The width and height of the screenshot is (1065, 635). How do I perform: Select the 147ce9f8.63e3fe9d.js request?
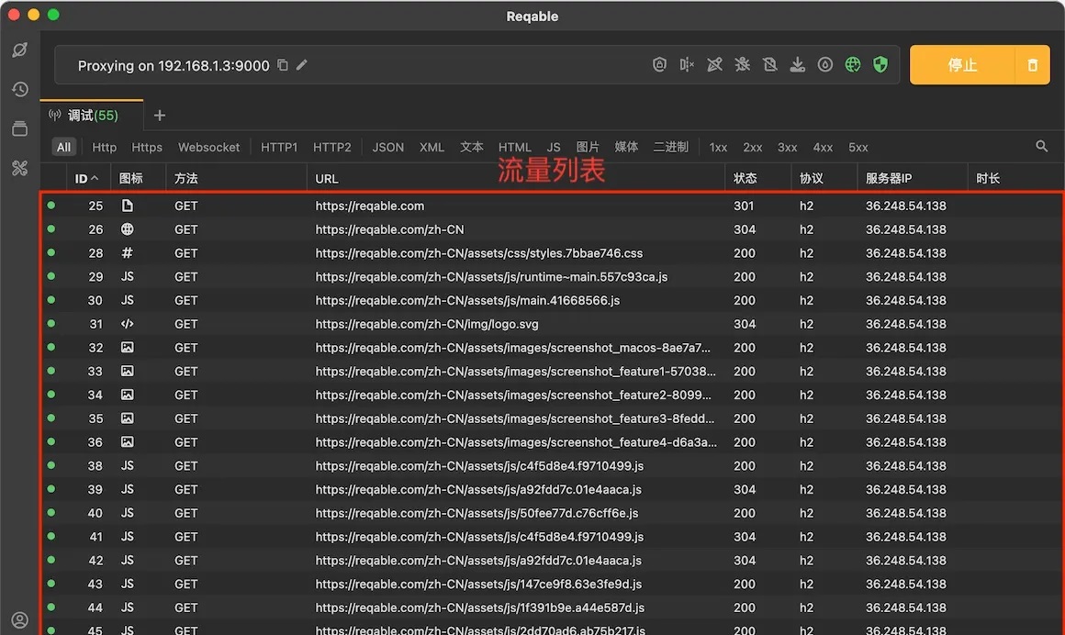[552, 584]
